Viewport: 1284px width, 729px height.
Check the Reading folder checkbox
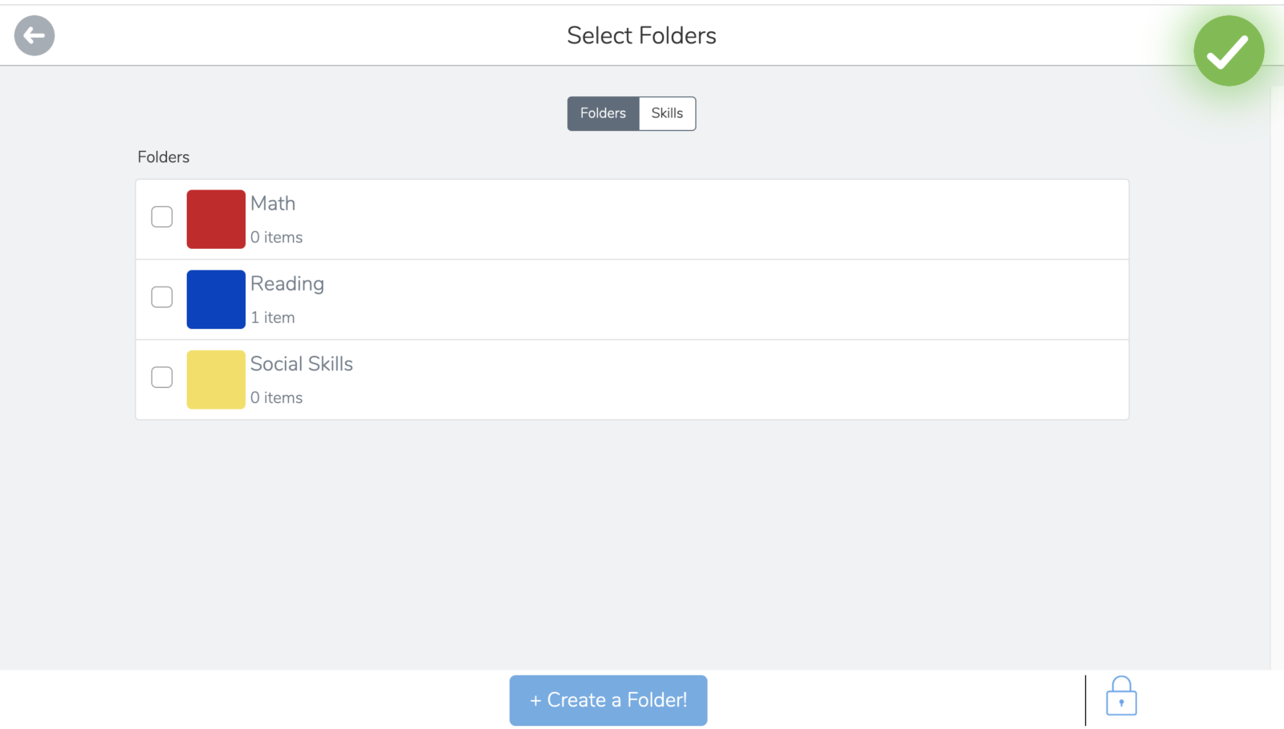(x=162, y=297)
